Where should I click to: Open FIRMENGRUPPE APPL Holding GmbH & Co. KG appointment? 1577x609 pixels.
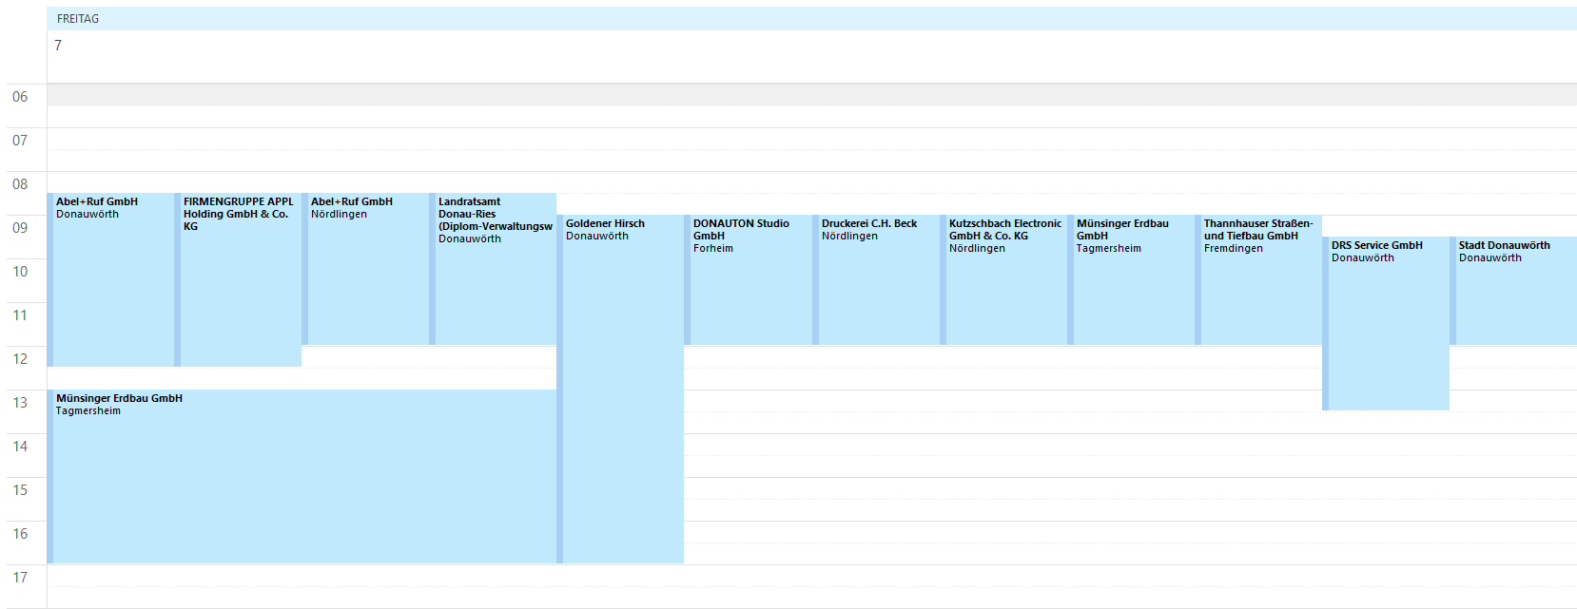tap(238, 279)
